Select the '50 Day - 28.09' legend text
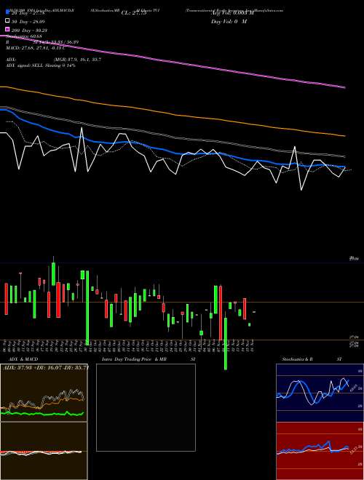364x480 pixels. coord(28,22)
